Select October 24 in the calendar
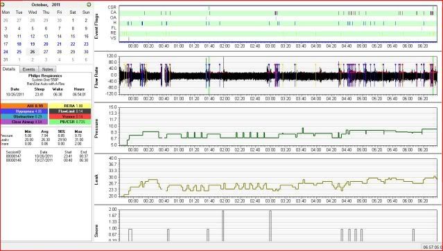This screenshot has height=251, width=443. pyautogui.click(x=6, y=52)
